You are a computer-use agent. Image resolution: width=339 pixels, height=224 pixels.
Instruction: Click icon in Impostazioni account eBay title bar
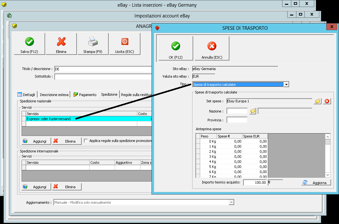tap(9, 16)
